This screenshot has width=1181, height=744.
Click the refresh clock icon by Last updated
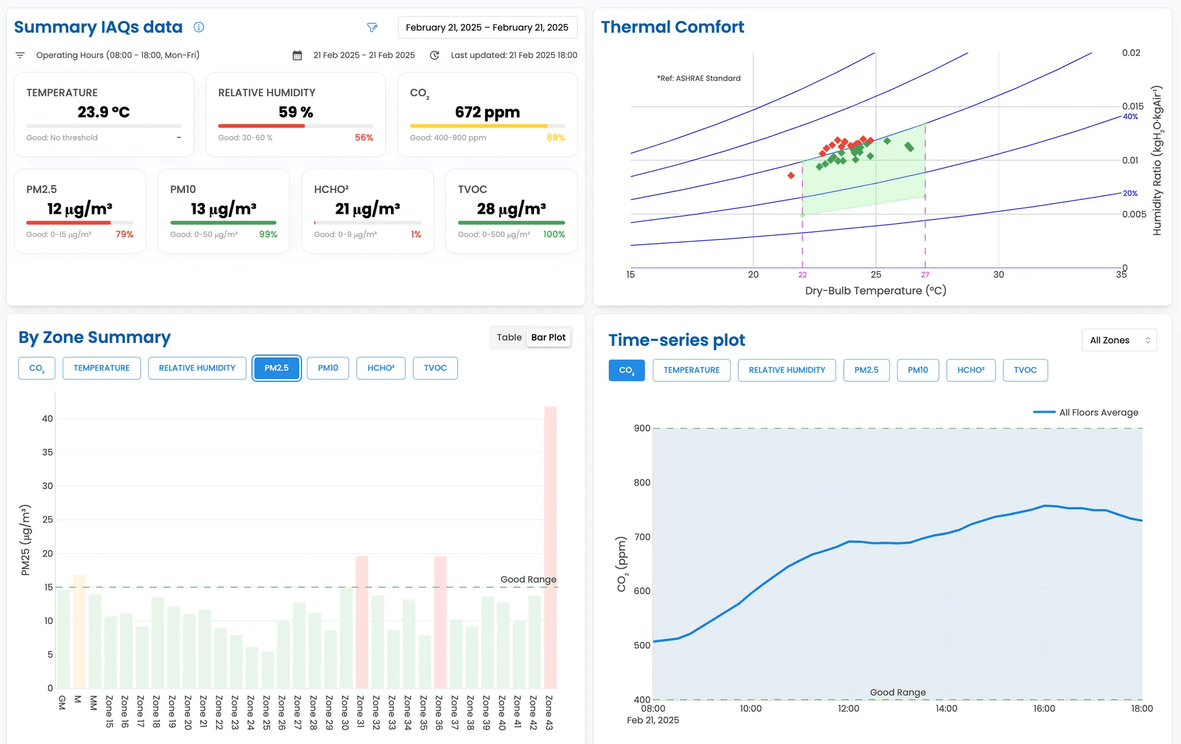(x=435, y=55)
